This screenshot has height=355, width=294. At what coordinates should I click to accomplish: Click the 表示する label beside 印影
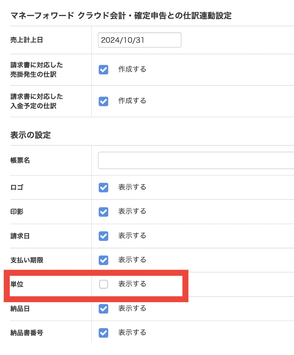[132, 212]
